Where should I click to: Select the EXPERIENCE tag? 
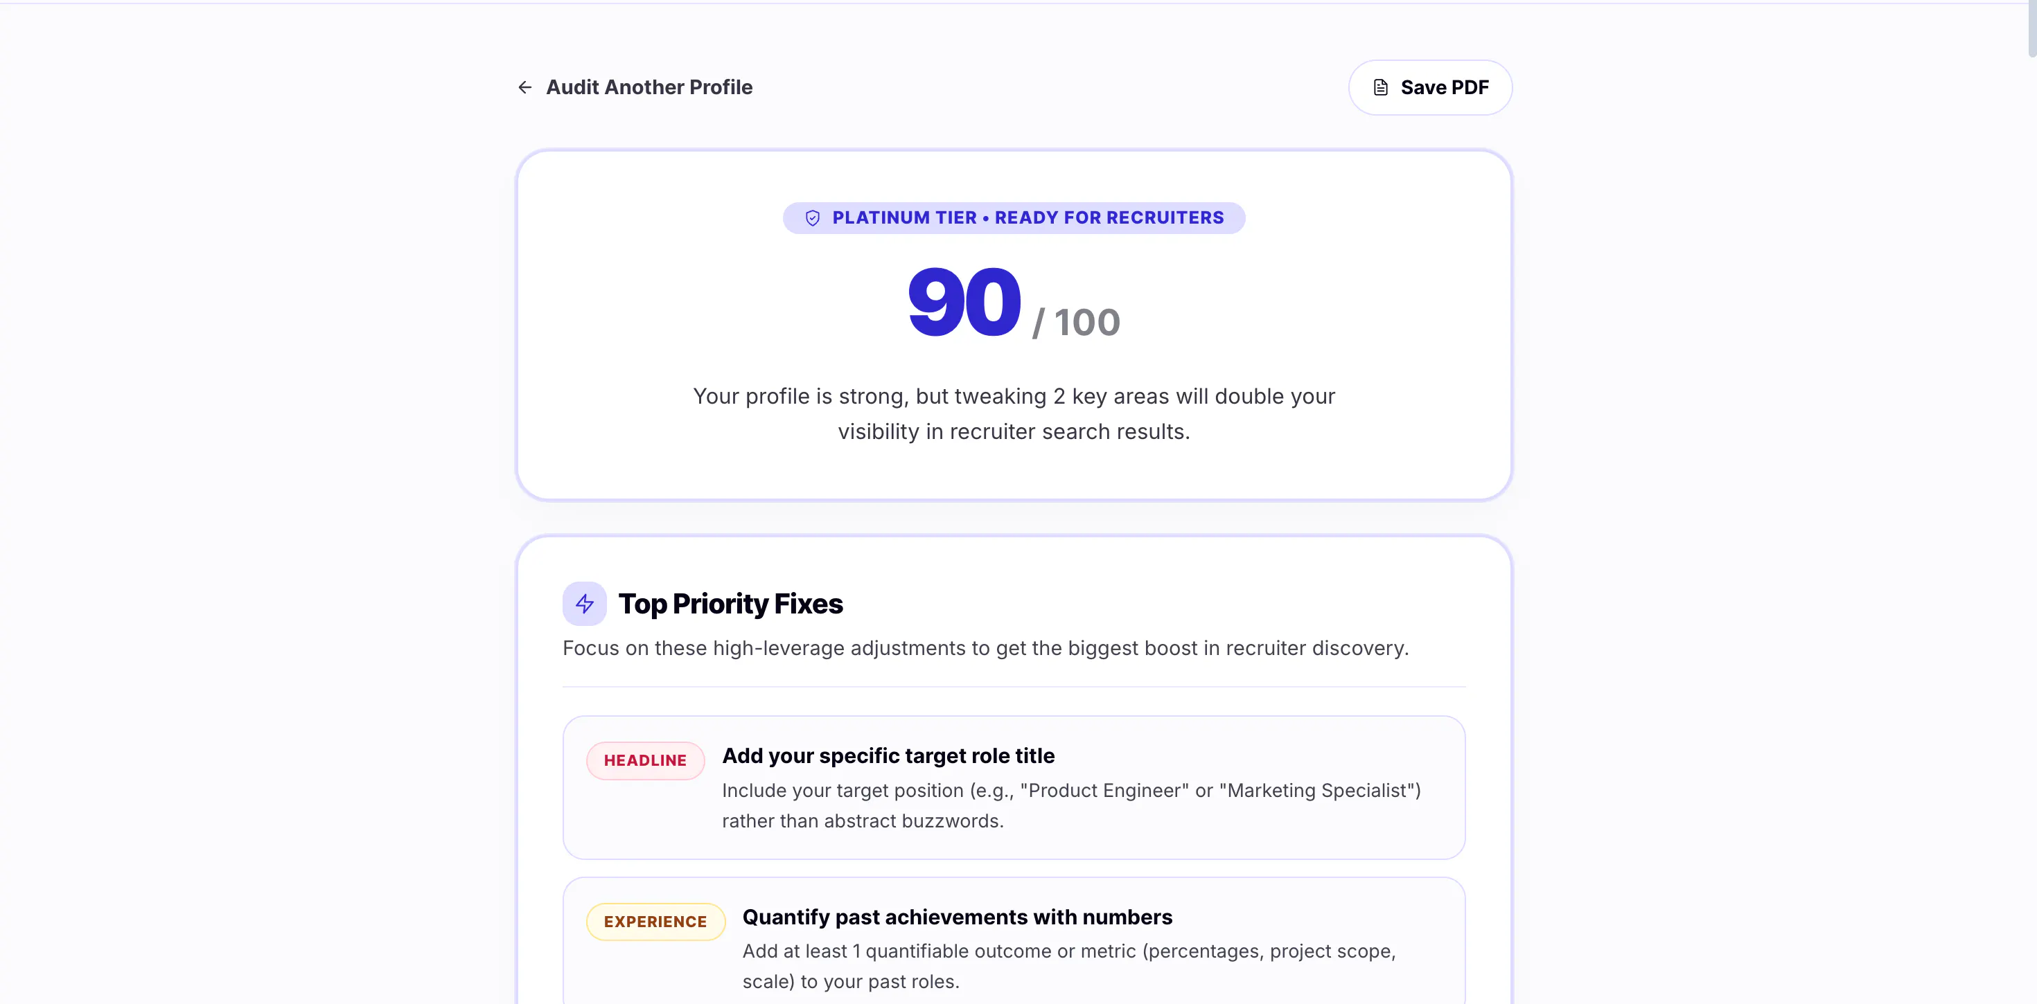(x=655, y=922)
